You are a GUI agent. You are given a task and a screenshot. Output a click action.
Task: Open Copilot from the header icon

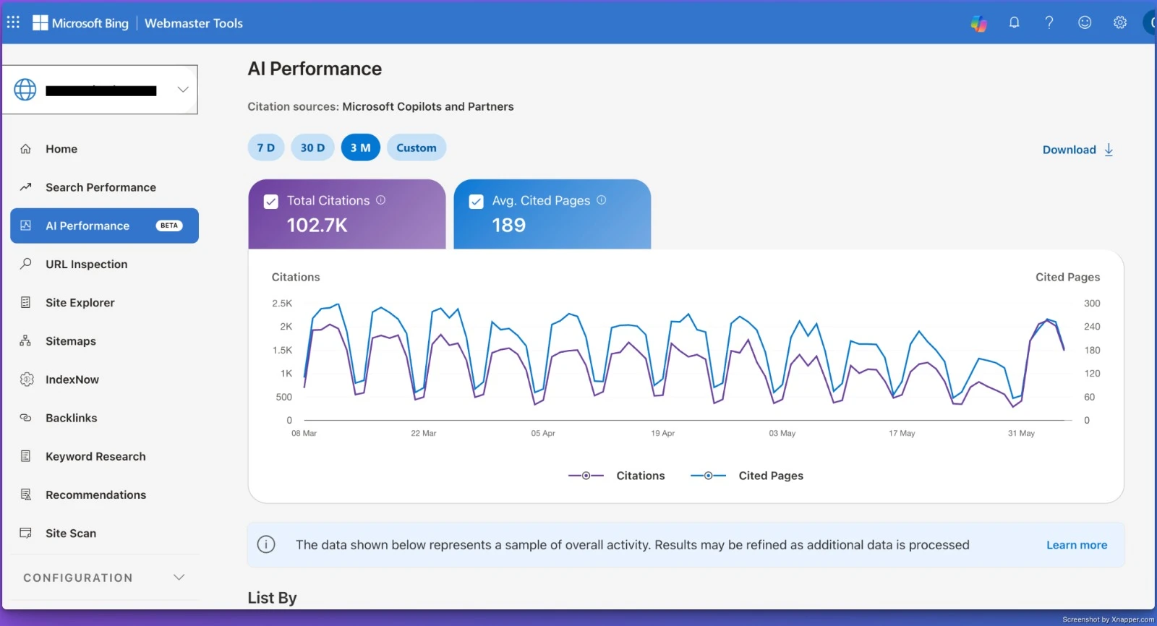[978, 23]
